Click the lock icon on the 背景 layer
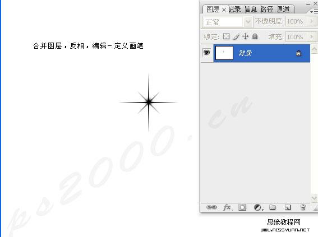Screen dimensions: 318x237 298,53
